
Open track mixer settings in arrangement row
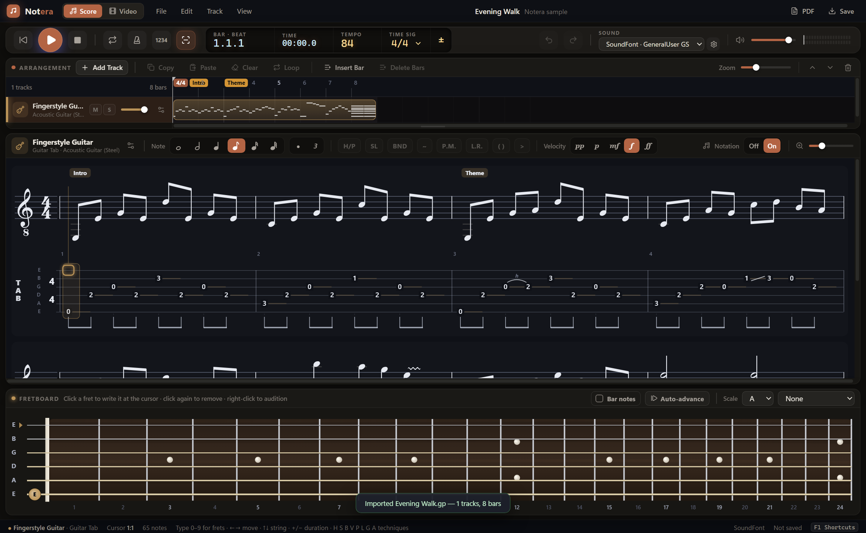[x=161, y=110]
